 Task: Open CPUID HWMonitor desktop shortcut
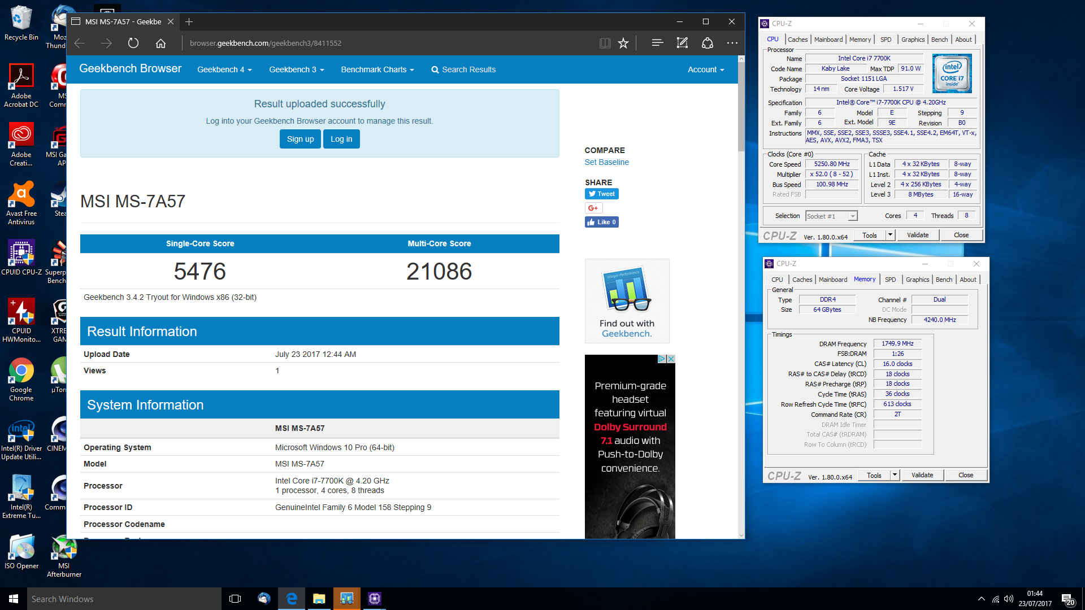coord(21,320)
